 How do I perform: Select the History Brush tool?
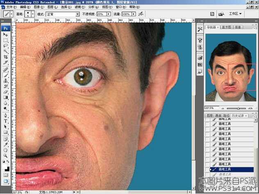(6, 86)
